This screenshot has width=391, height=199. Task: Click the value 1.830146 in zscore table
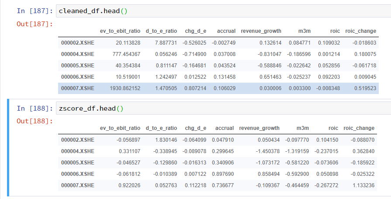point(166,140)
